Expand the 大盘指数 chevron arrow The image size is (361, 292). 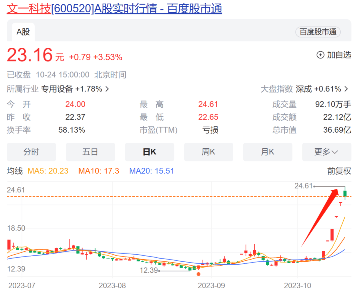[346, 89]
